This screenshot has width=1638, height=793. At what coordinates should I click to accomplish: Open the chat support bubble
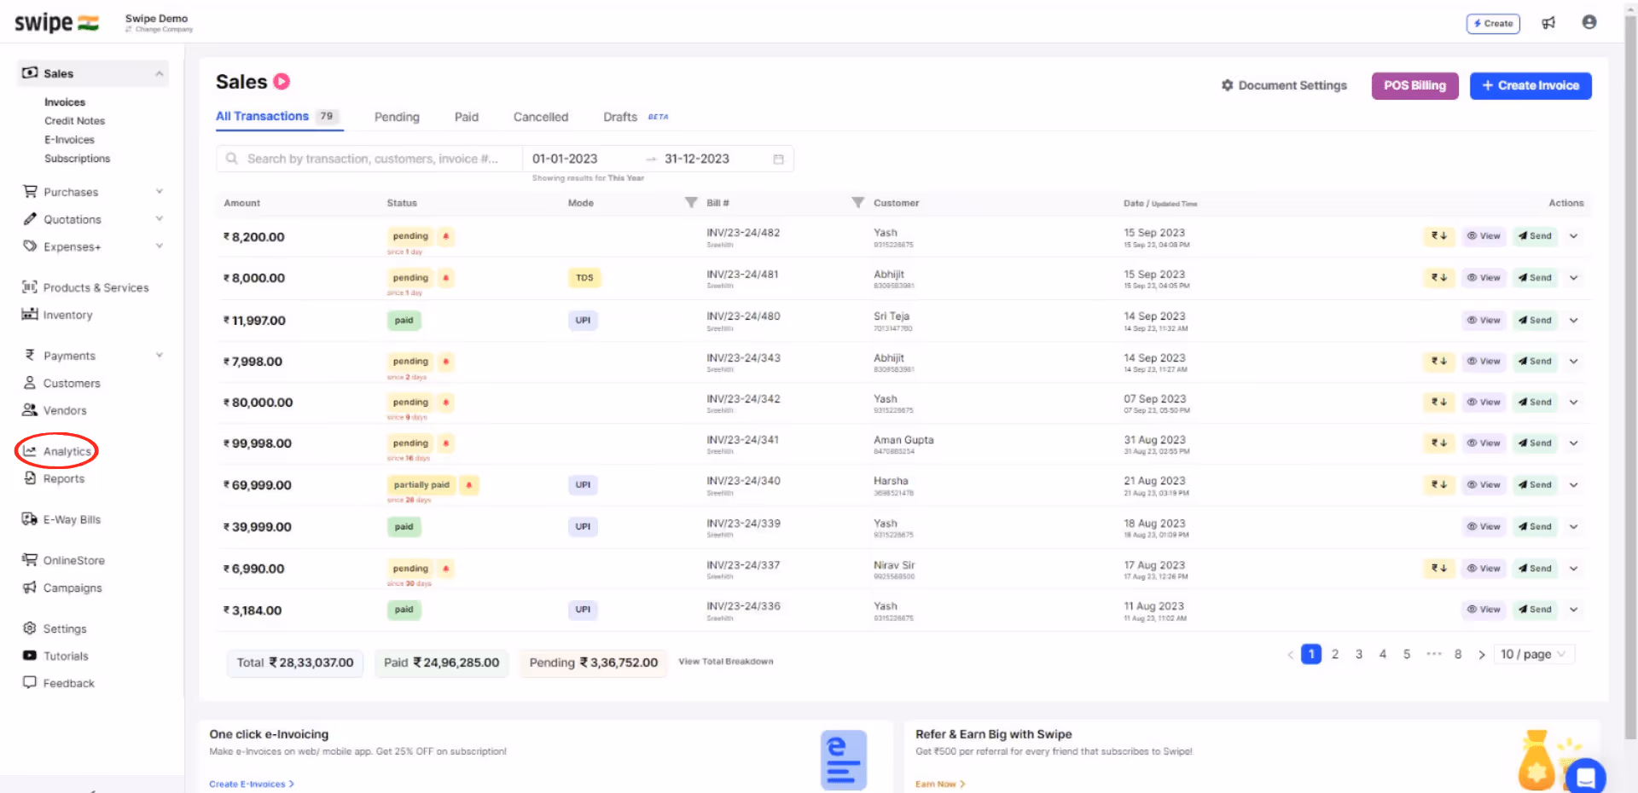1586,777
